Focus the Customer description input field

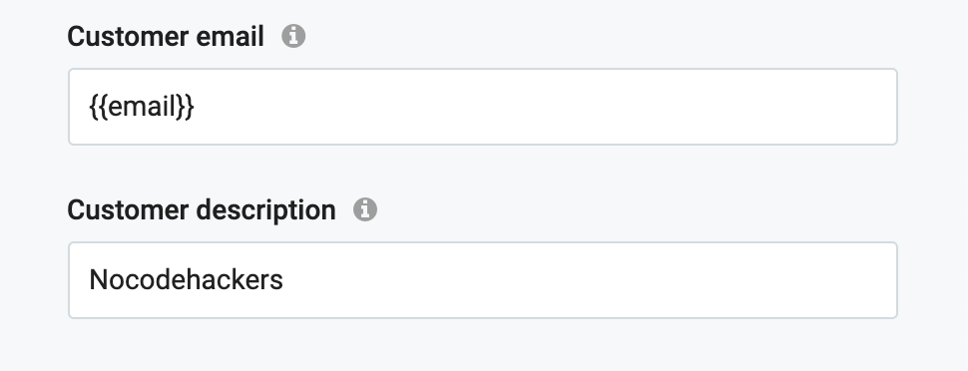click(482, 280)
